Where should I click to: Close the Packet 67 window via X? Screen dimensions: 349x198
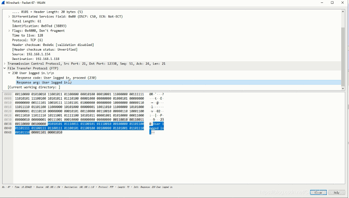click(342, 3)
